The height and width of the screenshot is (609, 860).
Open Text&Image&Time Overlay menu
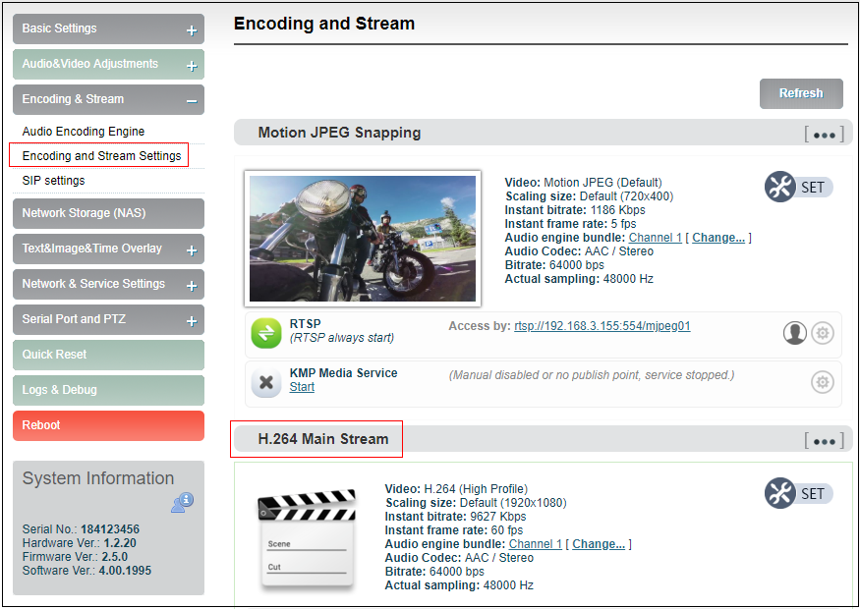[108, 249]
